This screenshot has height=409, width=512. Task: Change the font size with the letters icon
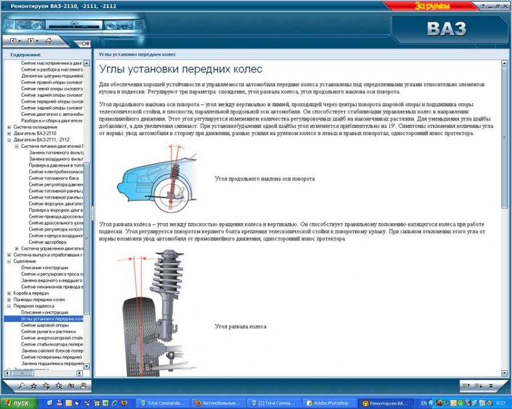point(71,386)
